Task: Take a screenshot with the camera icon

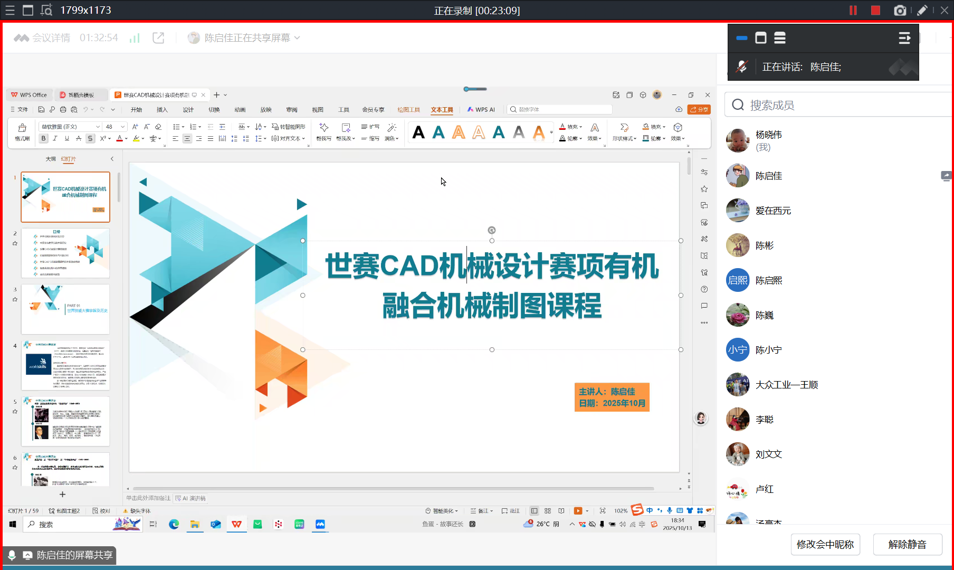Action: pos(900,11)
